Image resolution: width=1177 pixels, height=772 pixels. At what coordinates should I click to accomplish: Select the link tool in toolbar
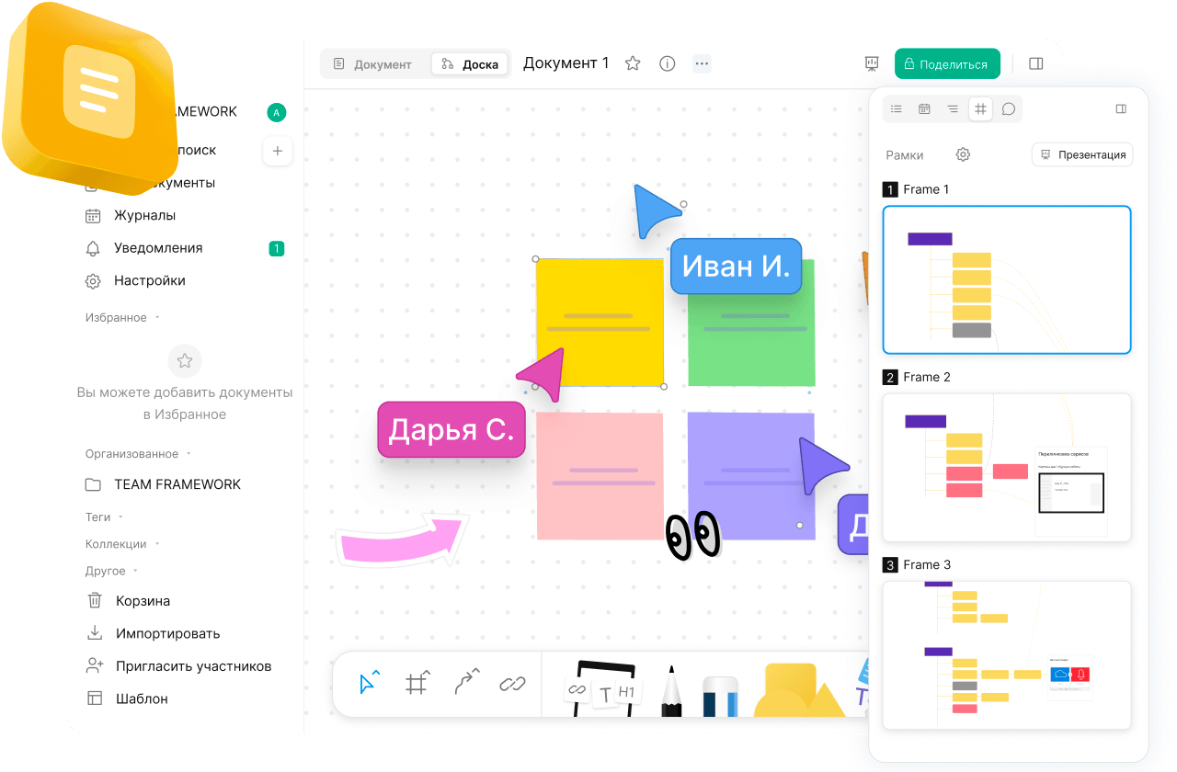(x=512, y=684)
